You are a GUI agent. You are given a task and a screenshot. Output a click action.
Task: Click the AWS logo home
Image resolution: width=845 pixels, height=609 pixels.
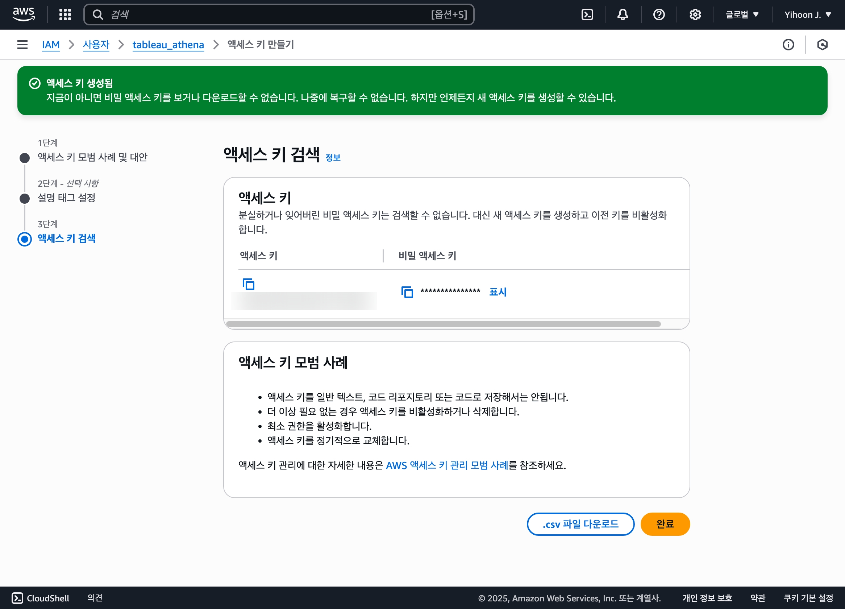(x=24, y=14)
